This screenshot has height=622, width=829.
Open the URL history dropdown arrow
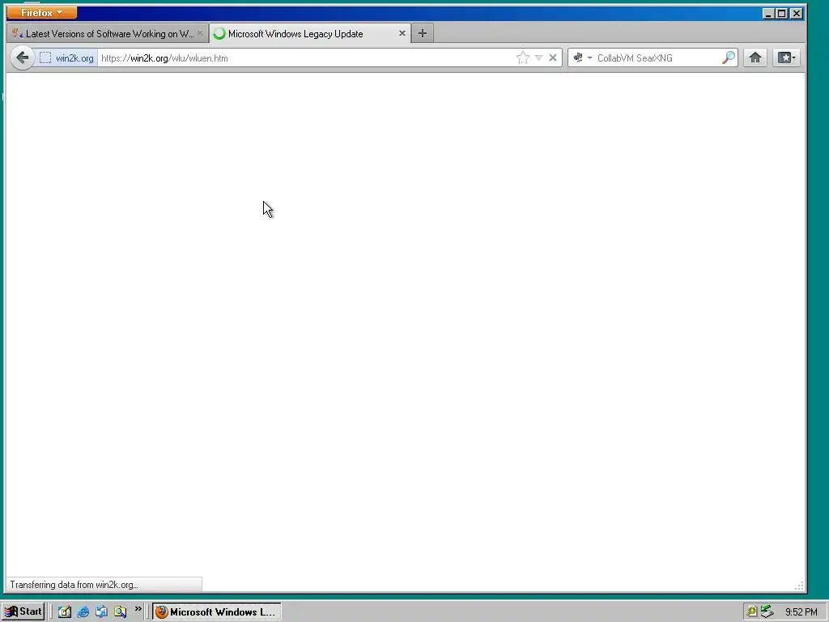click(538, 58)
